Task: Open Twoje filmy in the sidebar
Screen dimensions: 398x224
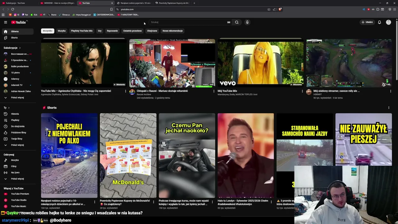Action: 18,139
